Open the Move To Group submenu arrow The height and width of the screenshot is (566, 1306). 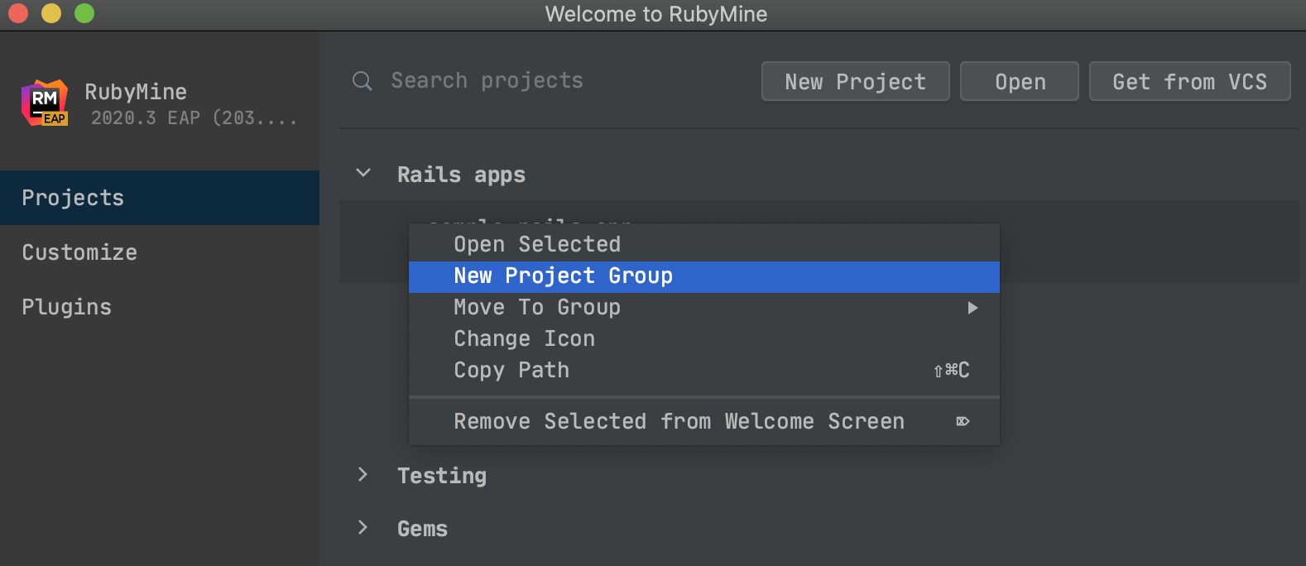tap(972, 308)
